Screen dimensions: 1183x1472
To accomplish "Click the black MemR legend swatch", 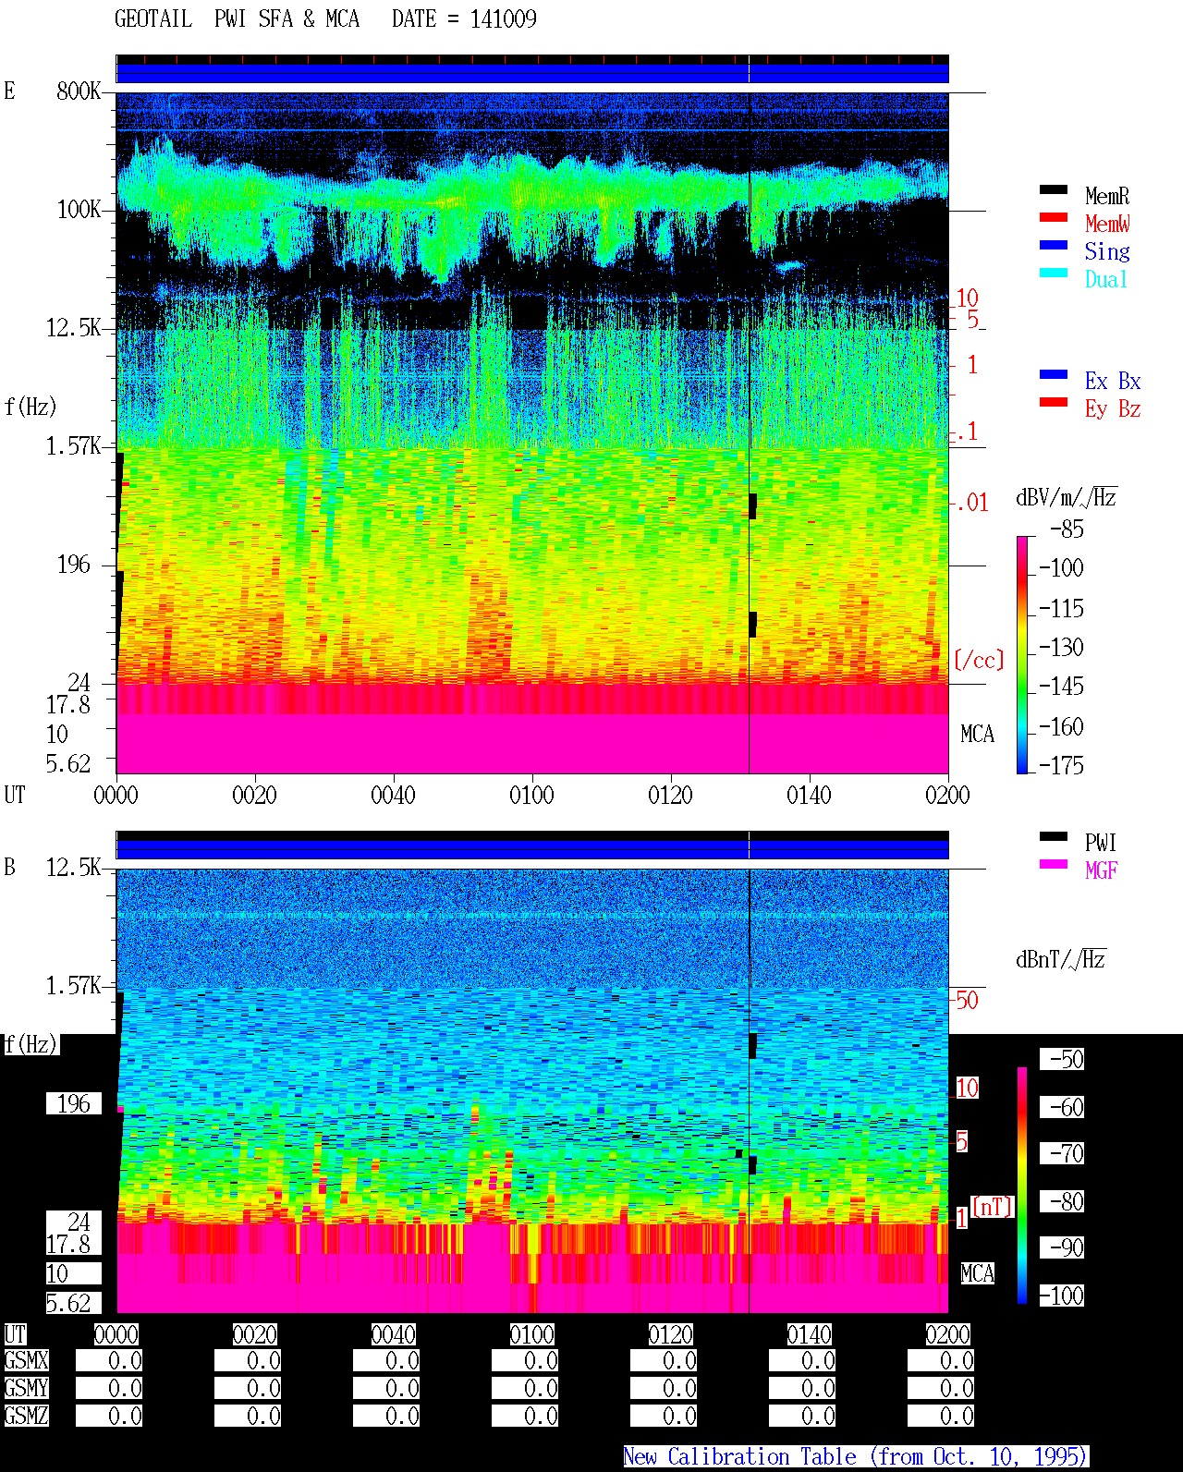I will click(x=1054, y=189).
